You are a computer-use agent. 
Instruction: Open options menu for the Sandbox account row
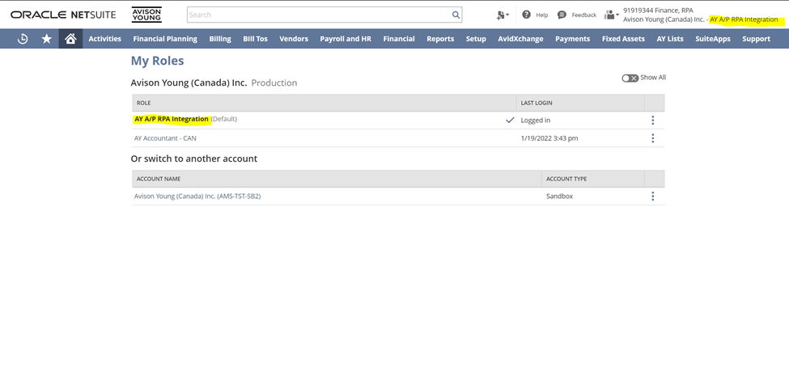652,196
